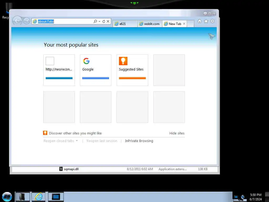Viewport: 269px width, 202px height.
Task: Maximize the Internet Explorer window
Action: click(210, 14)
